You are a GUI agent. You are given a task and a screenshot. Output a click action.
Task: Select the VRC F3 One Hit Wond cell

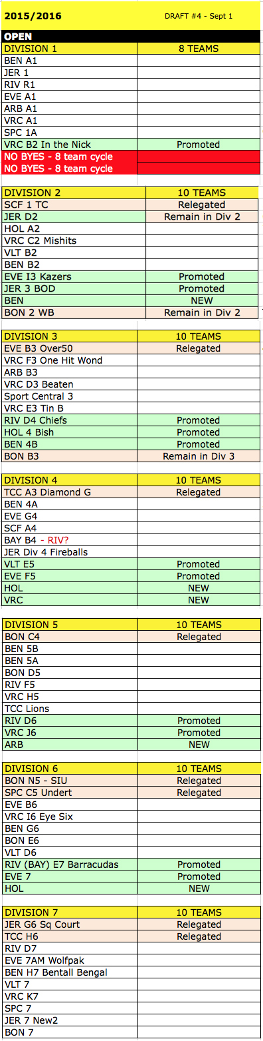(x=70, y=360)
